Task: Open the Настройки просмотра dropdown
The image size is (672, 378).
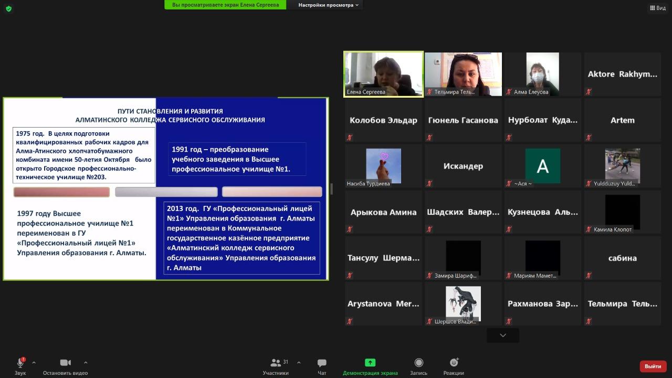Action: coord(328,5)
